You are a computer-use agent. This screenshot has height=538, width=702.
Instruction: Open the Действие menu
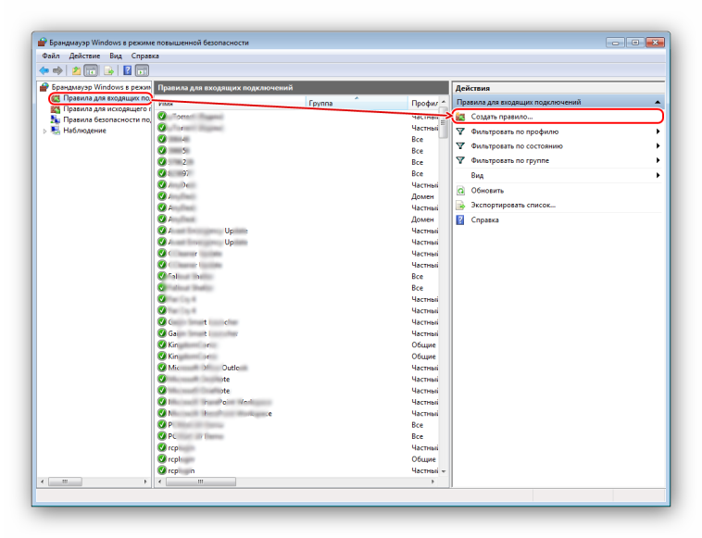[x=84, y=56]
